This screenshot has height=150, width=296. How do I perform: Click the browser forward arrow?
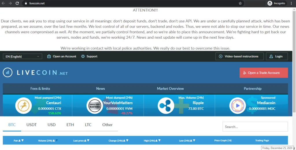point(10,3)
